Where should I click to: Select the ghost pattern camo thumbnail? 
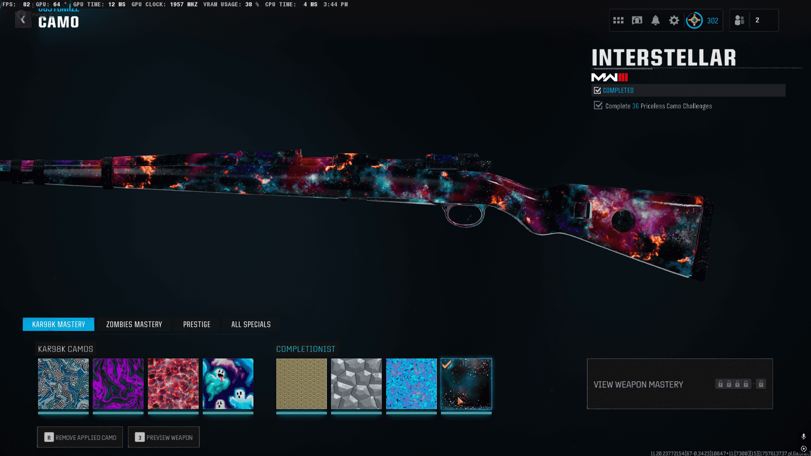click(x=228, y=384)
